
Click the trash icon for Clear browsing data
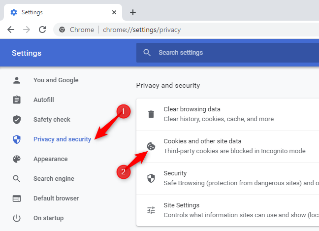[x=151, y=114]
